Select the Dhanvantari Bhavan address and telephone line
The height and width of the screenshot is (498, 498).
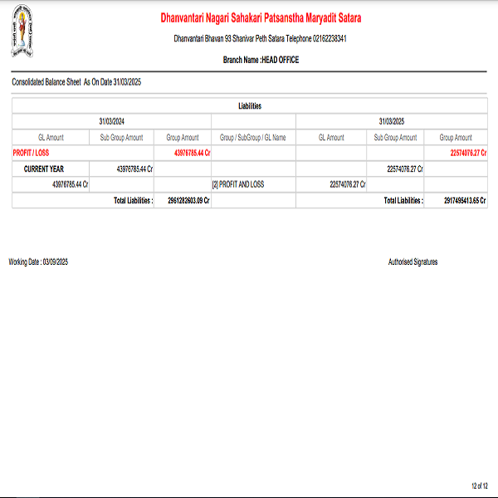[x=261, y=39]
